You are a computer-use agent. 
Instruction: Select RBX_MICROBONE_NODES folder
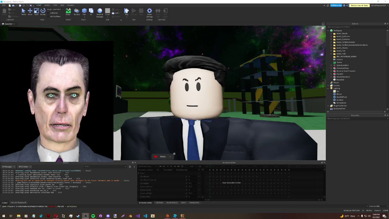(346, 57)
